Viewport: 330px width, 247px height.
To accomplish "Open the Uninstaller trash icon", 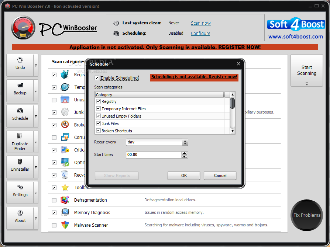I will click(x=20, y=161).
